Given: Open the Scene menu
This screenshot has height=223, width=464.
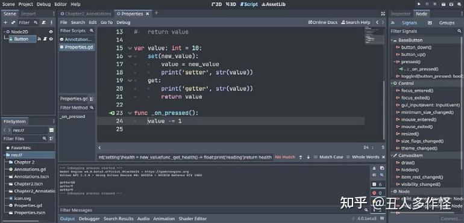Looking at the screenshot, I should click(8, 4).
